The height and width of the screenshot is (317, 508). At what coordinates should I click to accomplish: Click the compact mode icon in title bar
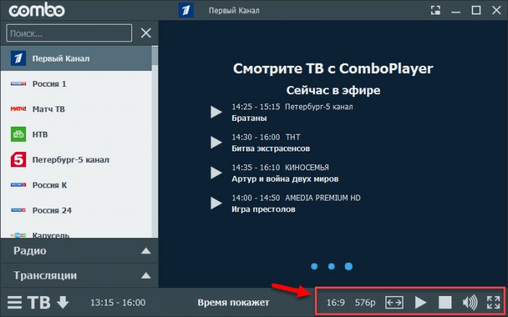point(435,10)
